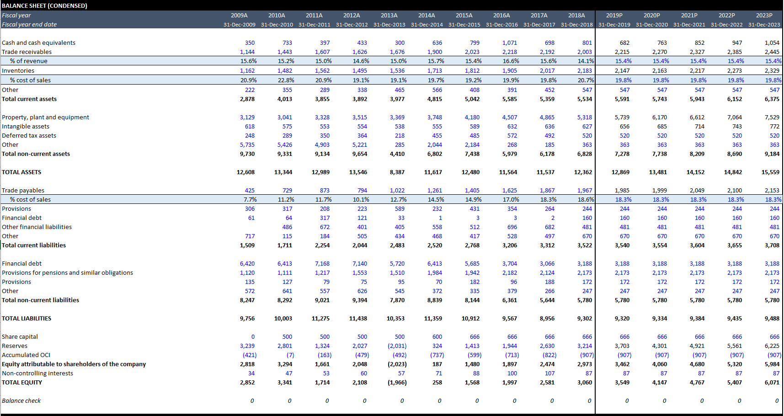The height and width of the screenshot is (416, 784).
Task: Select the Intangible assets row label
Action: [26, 127]
